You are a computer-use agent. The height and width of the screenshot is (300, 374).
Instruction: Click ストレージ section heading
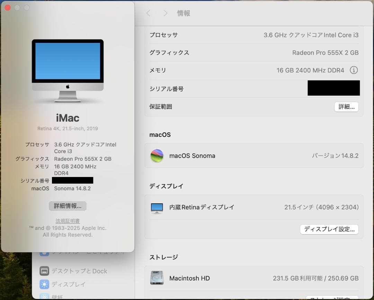tap(163, 257)
